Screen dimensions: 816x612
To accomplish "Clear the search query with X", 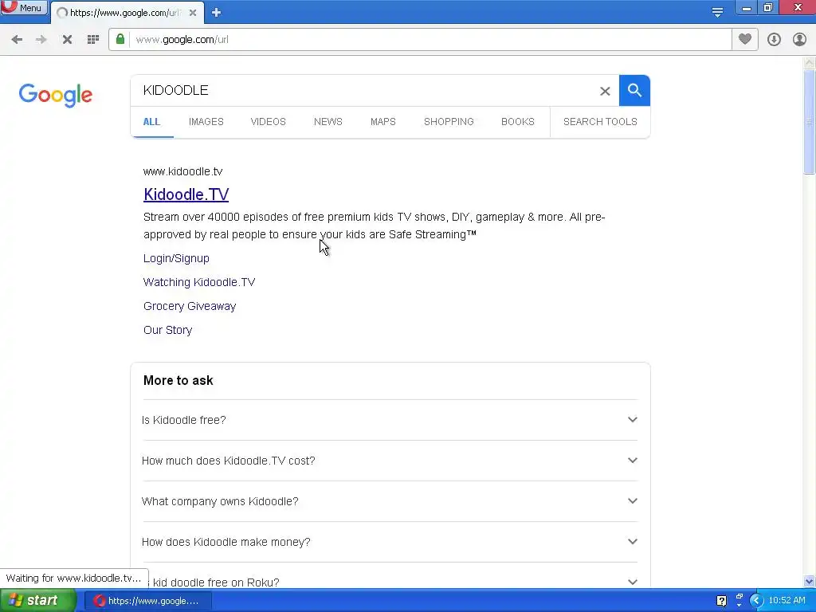I will point(605,91).
